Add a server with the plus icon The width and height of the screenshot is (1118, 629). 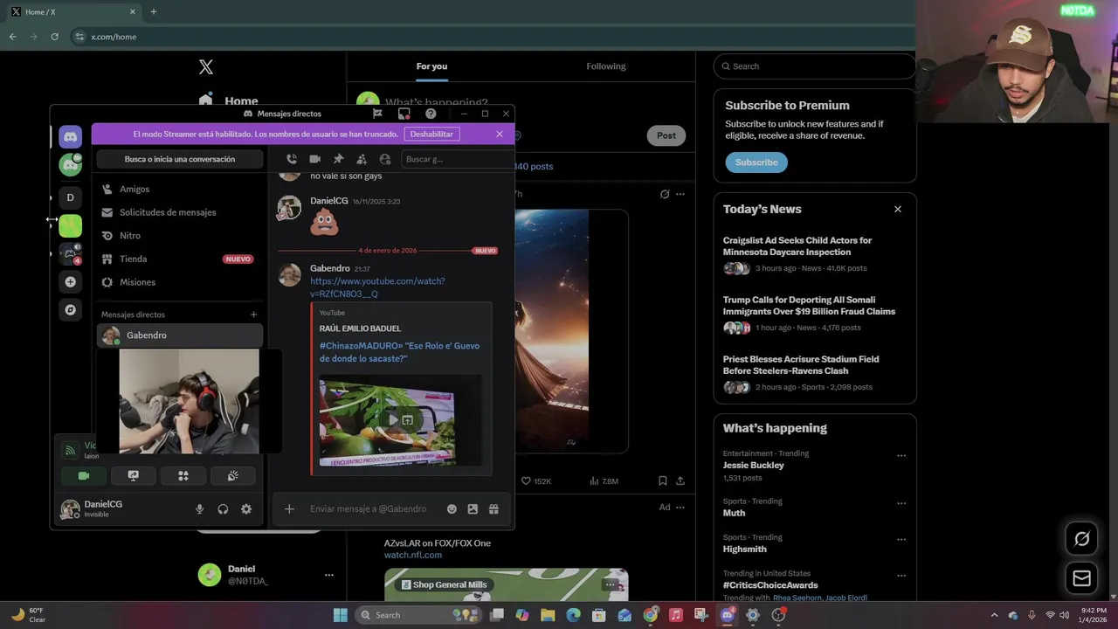71,282
